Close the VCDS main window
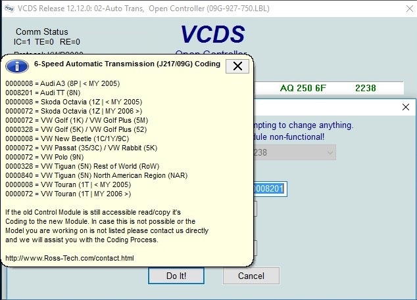Screen dimensions: 417x300 tap(410, 9)
